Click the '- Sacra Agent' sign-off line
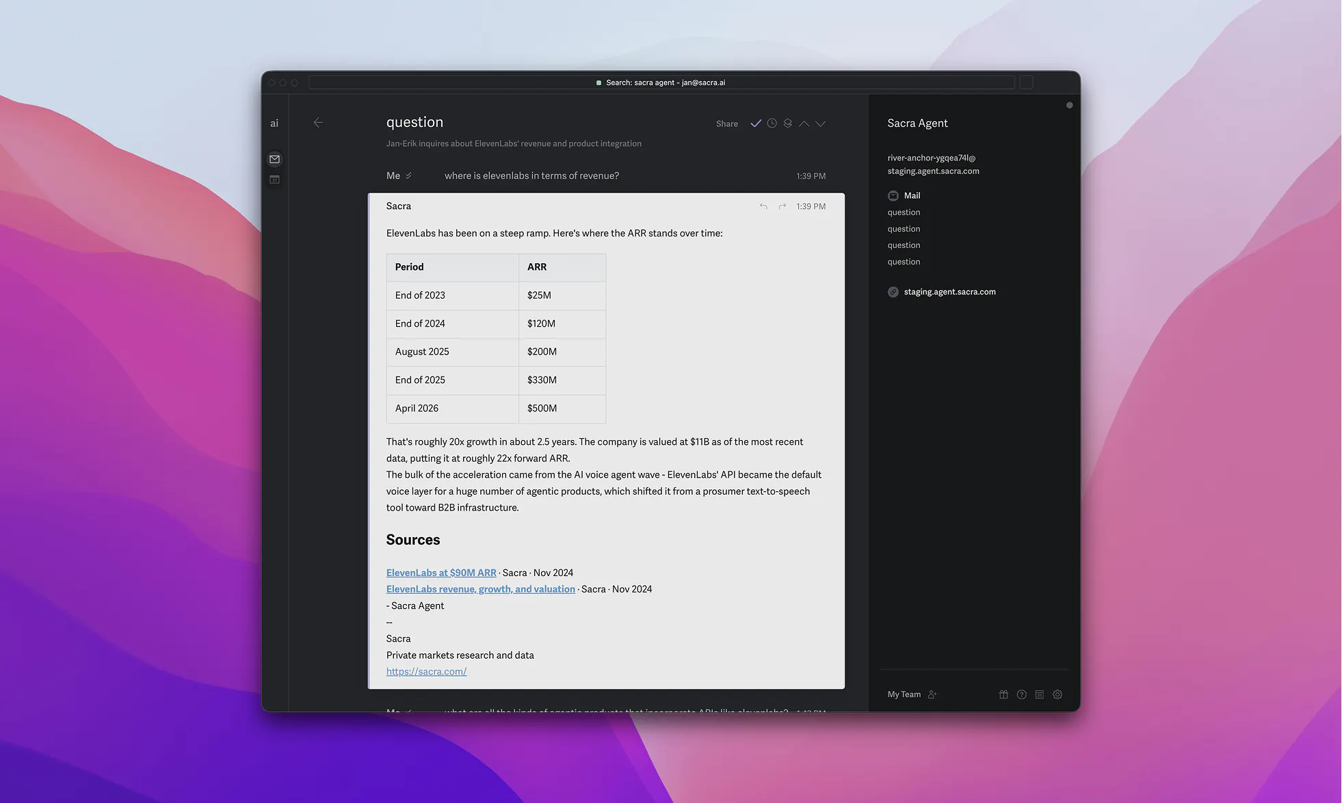The width and height of the screenshot is (1342, 803). pyautogui.click(x=415, y=606)
